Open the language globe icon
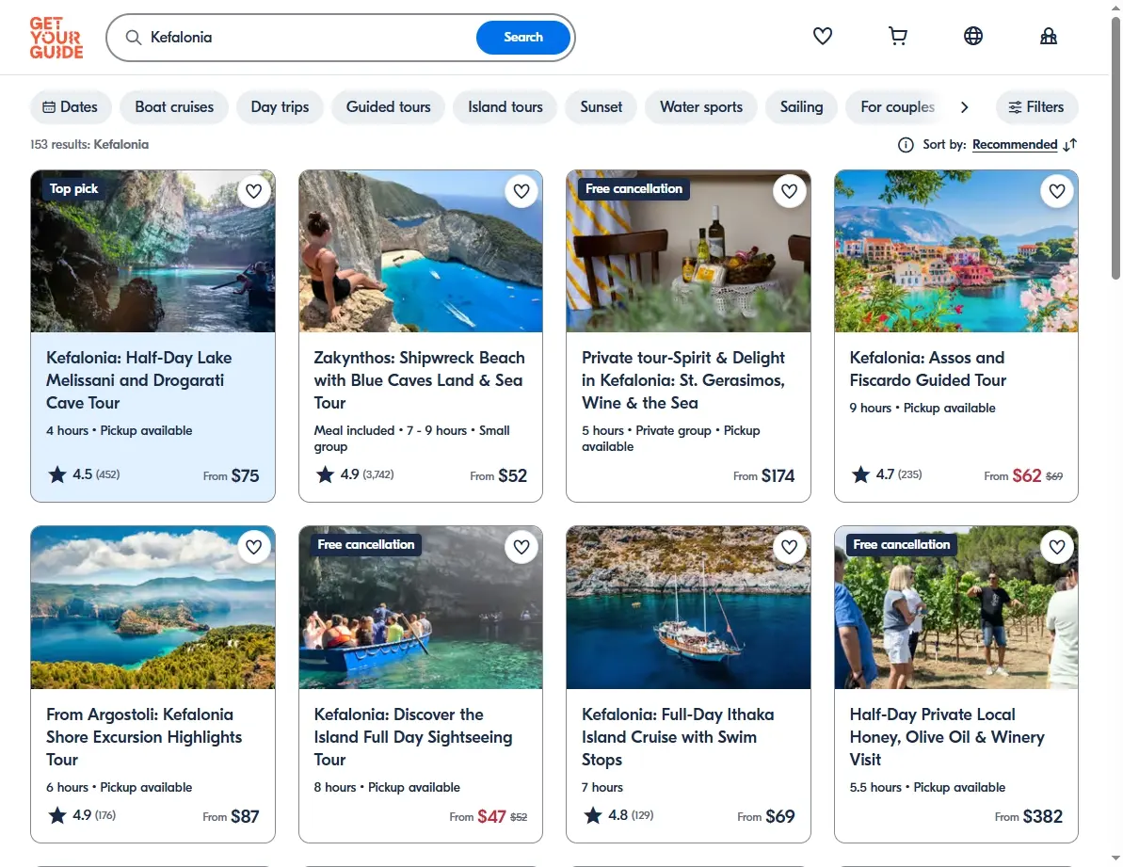This screenshot has width=1123, height=867. pos(972,36)
